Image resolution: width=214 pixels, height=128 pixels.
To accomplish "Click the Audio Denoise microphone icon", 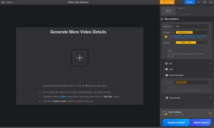I will pyautogui.click(x=166, y=98).
